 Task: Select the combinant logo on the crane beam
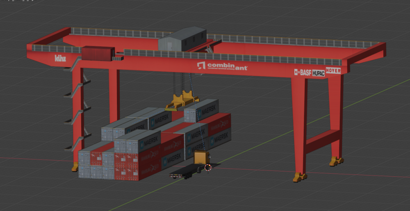coord(222,66)
